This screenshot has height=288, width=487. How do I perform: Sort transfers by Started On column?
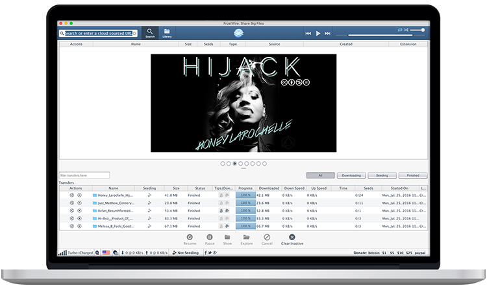click(400, 188)
